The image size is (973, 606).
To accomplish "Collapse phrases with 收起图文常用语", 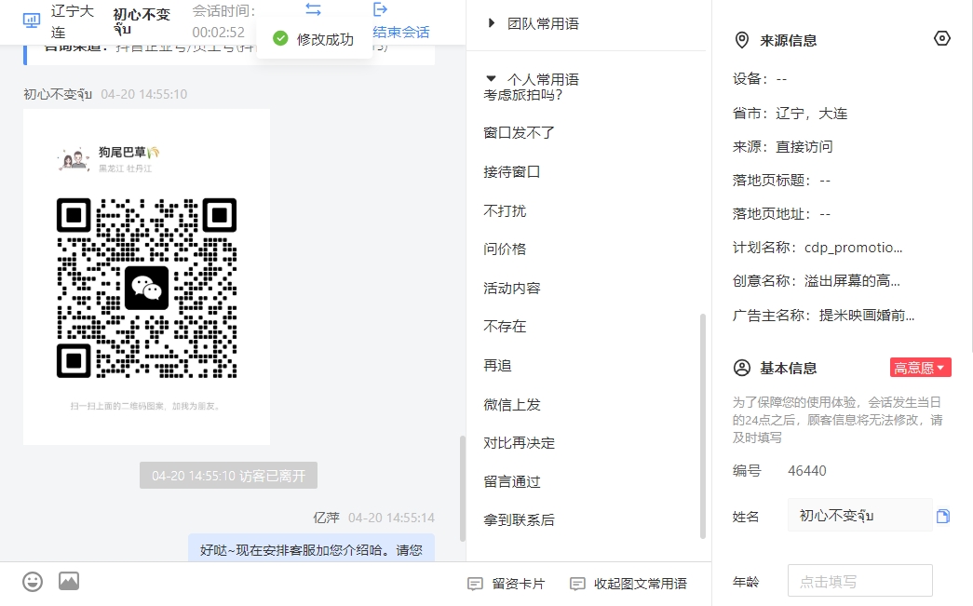I will pyautogui.click(x=628, y=584).
